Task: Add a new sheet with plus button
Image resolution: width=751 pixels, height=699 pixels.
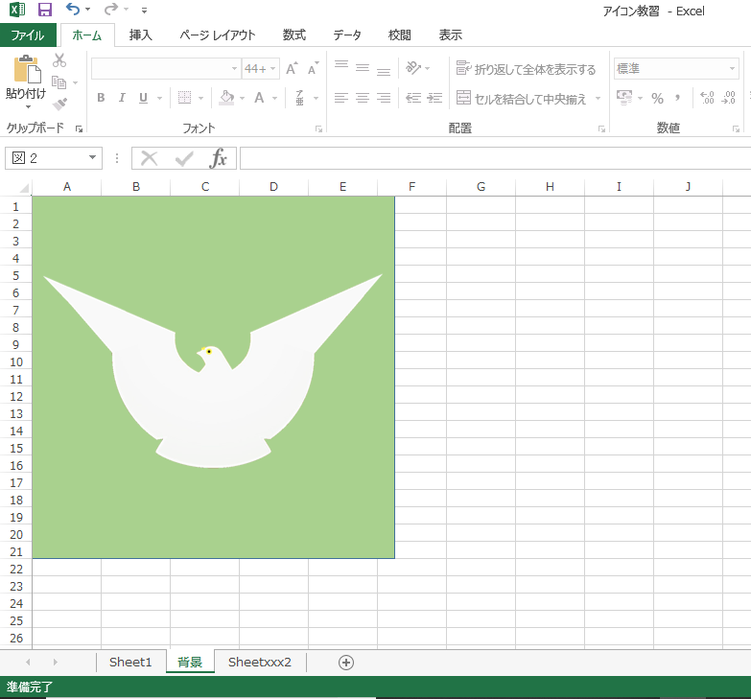Action: click(x=346, y=663)
